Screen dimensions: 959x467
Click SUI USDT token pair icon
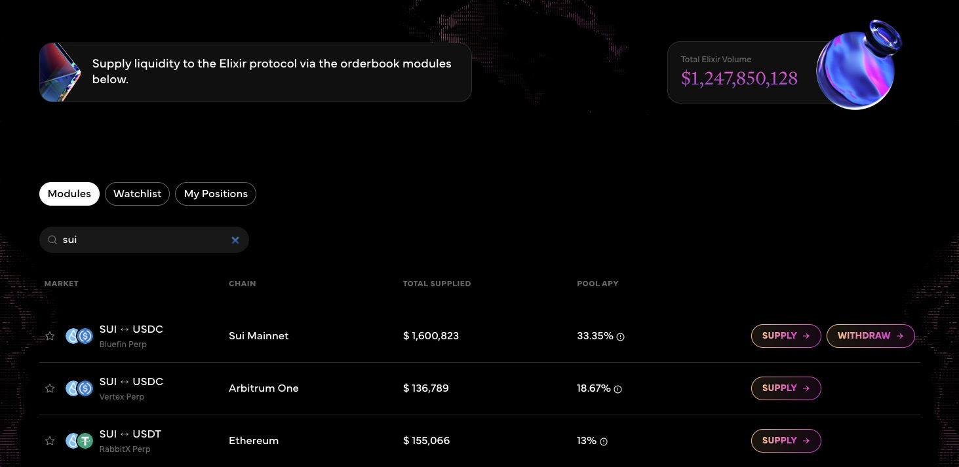79,441
